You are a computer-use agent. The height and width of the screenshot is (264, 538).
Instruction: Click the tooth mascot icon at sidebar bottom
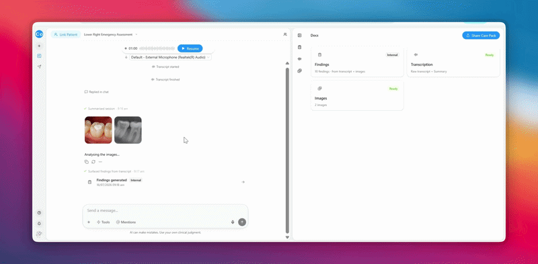point(39,234)
